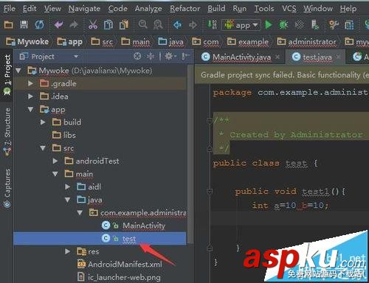Cut selection scissors icon
Viewport: 369px width, 283px height.
tap(93, 24)
